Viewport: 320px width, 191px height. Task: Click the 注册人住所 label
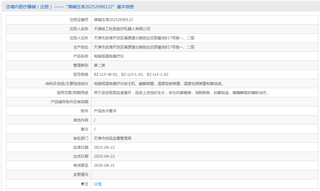79,38
